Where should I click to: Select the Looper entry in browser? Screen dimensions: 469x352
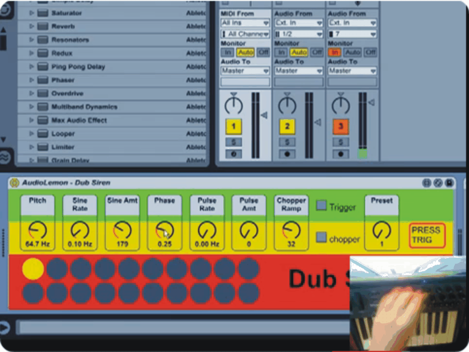tap(63, 134)
